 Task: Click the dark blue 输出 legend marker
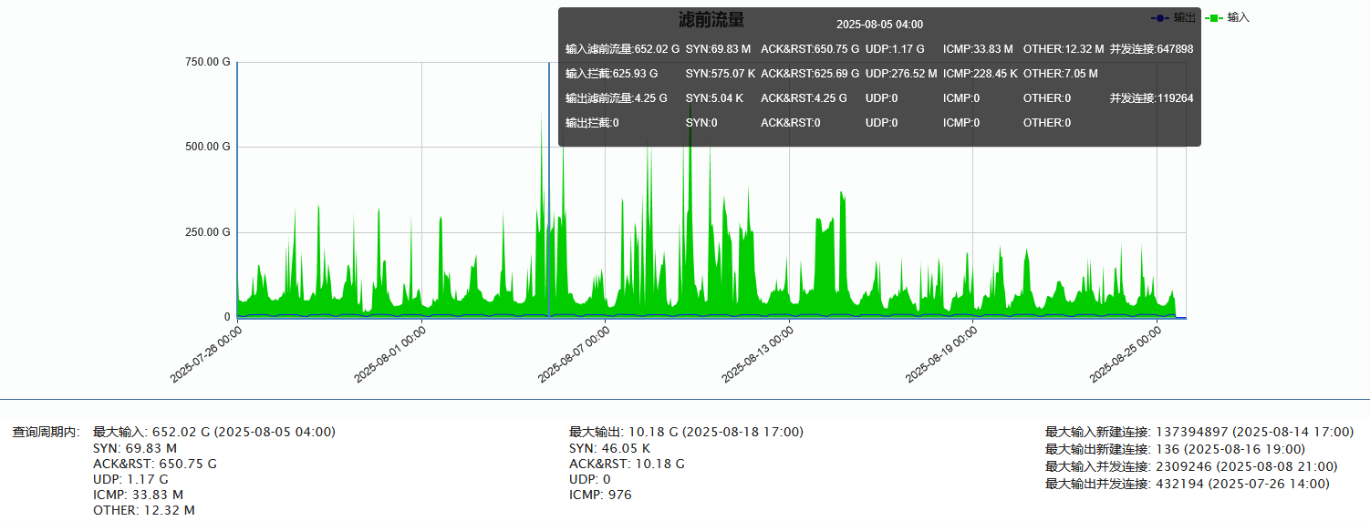(x=1159, y=17)
